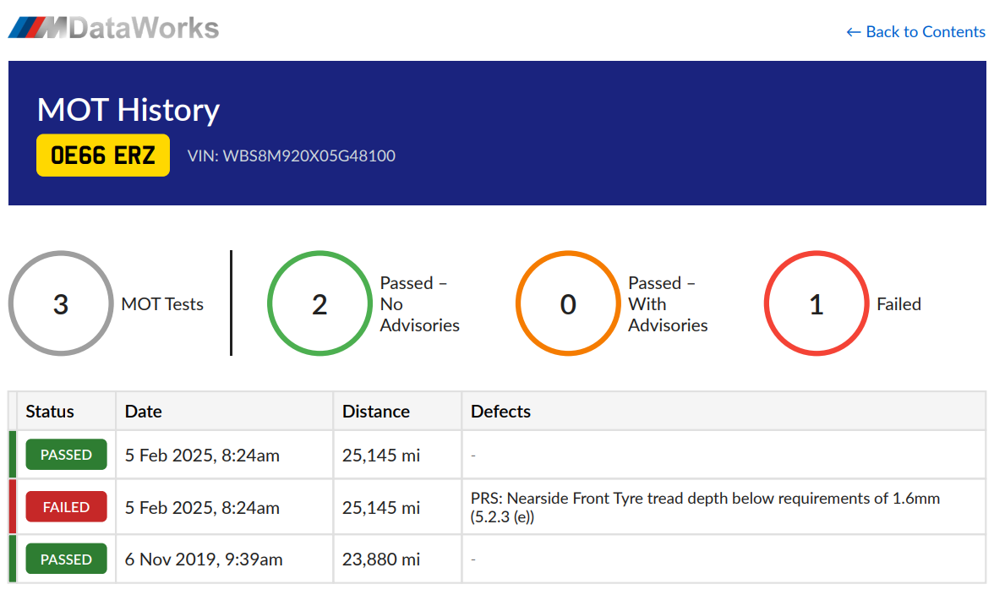This screenshot has height=595, width=994.
Task: Select the VIN number text
Action: click(x=292, y=156)
